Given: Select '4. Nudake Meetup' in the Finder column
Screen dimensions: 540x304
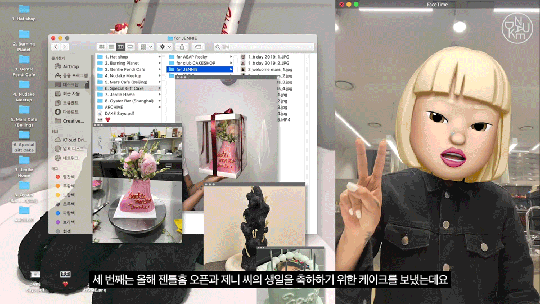Looking at the screenshot, I should 128,76.
